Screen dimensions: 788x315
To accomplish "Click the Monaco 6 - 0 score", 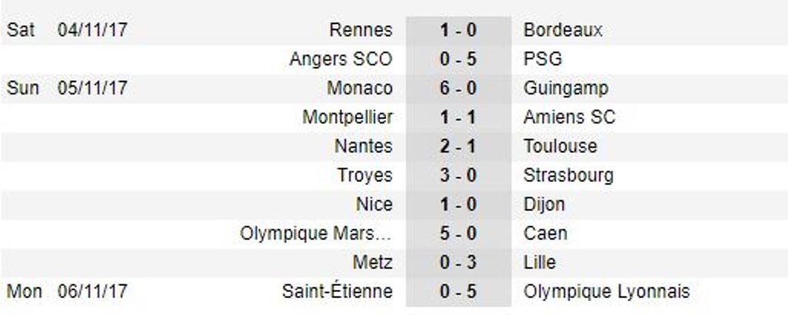I will pyautogui.click(x=458, y=88).
